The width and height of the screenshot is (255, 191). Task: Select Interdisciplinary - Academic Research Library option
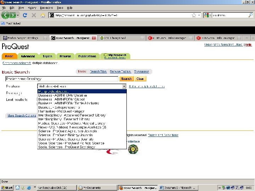click(82, 115)
